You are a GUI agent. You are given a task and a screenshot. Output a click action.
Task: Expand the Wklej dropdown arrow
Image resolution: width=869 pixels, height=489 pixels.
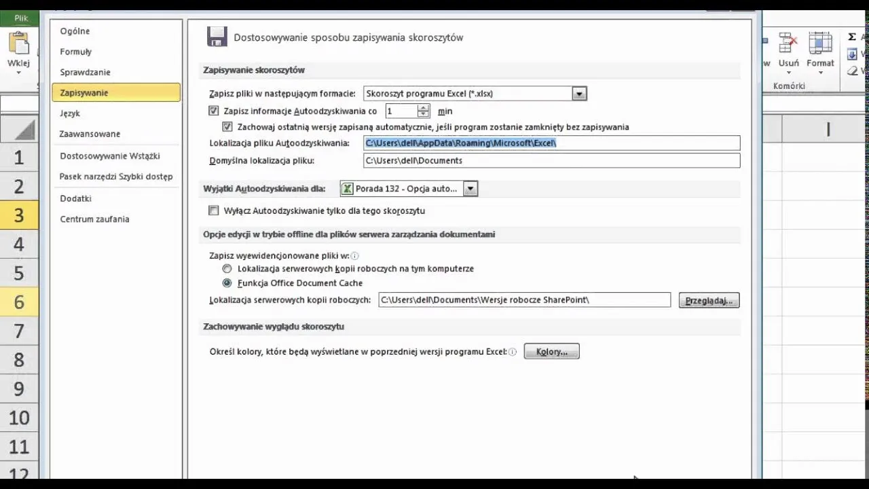(18, 73)
